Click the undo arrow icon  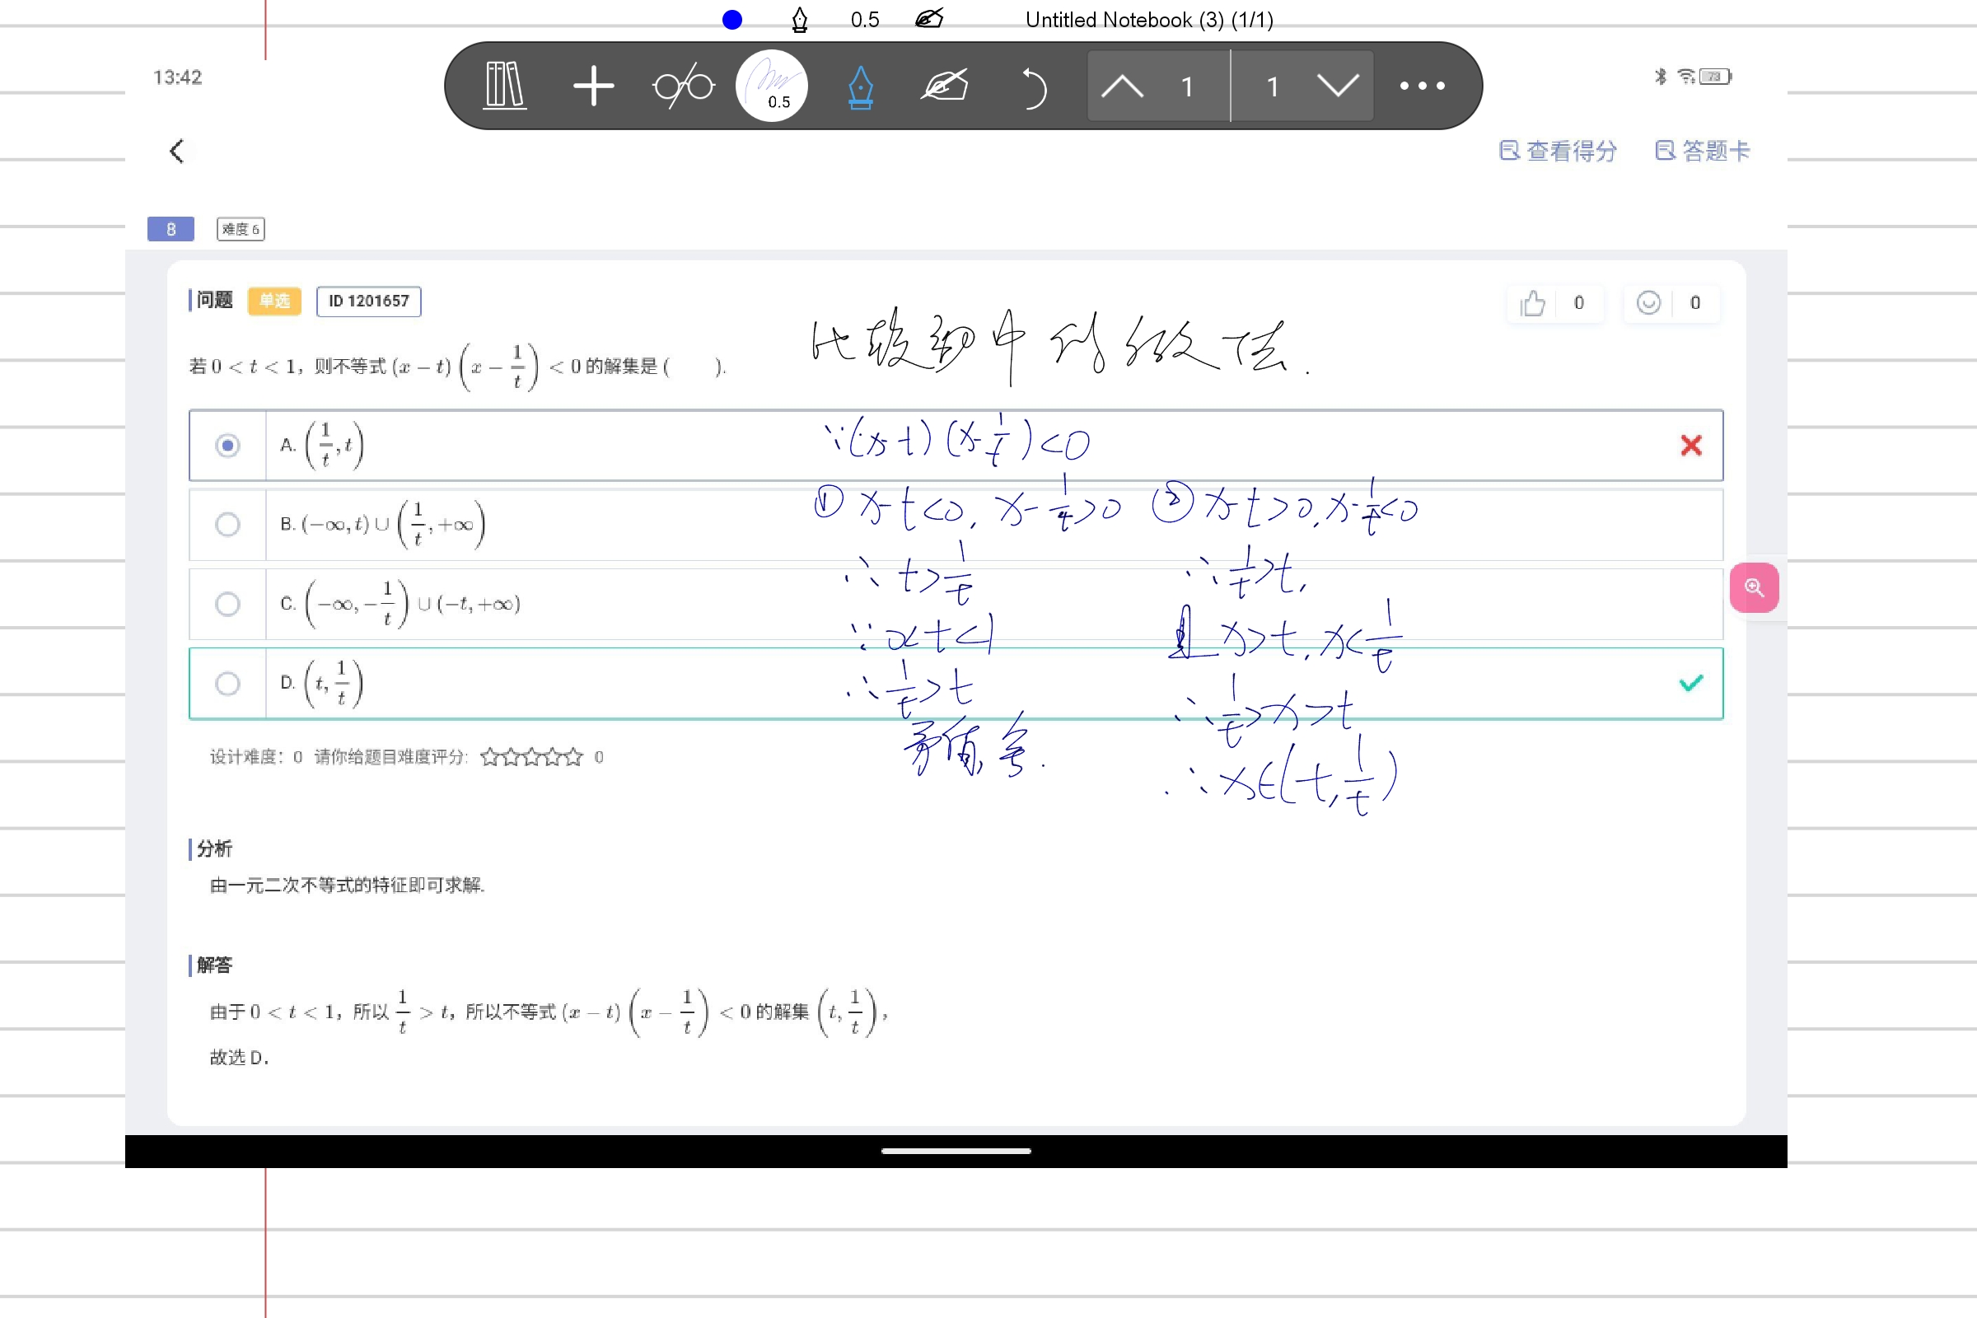click(x=1033, y=86)
